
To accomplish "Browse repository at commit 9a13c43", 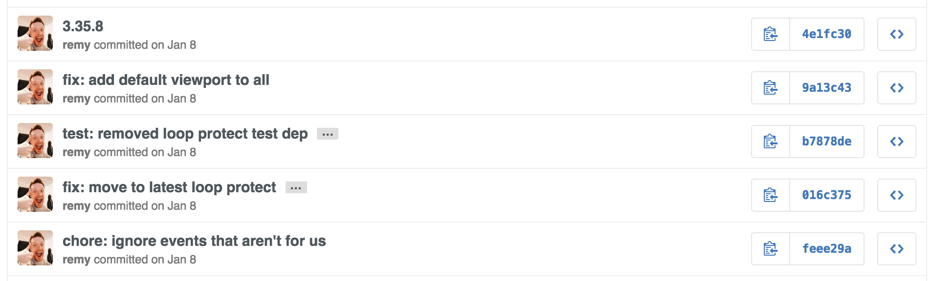I will pos(896,88).
